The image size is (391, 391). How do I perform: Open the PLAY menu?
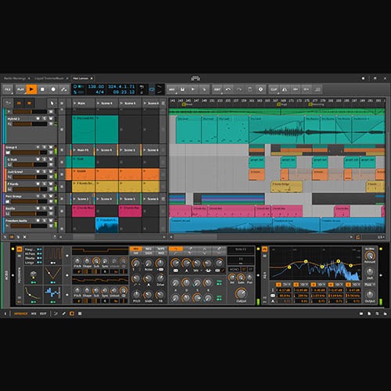tap(20, 89)
